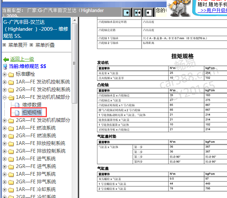Expand 2GR—FE 发动机控制系统 node
227x198 pixels.
click(4, 90)
